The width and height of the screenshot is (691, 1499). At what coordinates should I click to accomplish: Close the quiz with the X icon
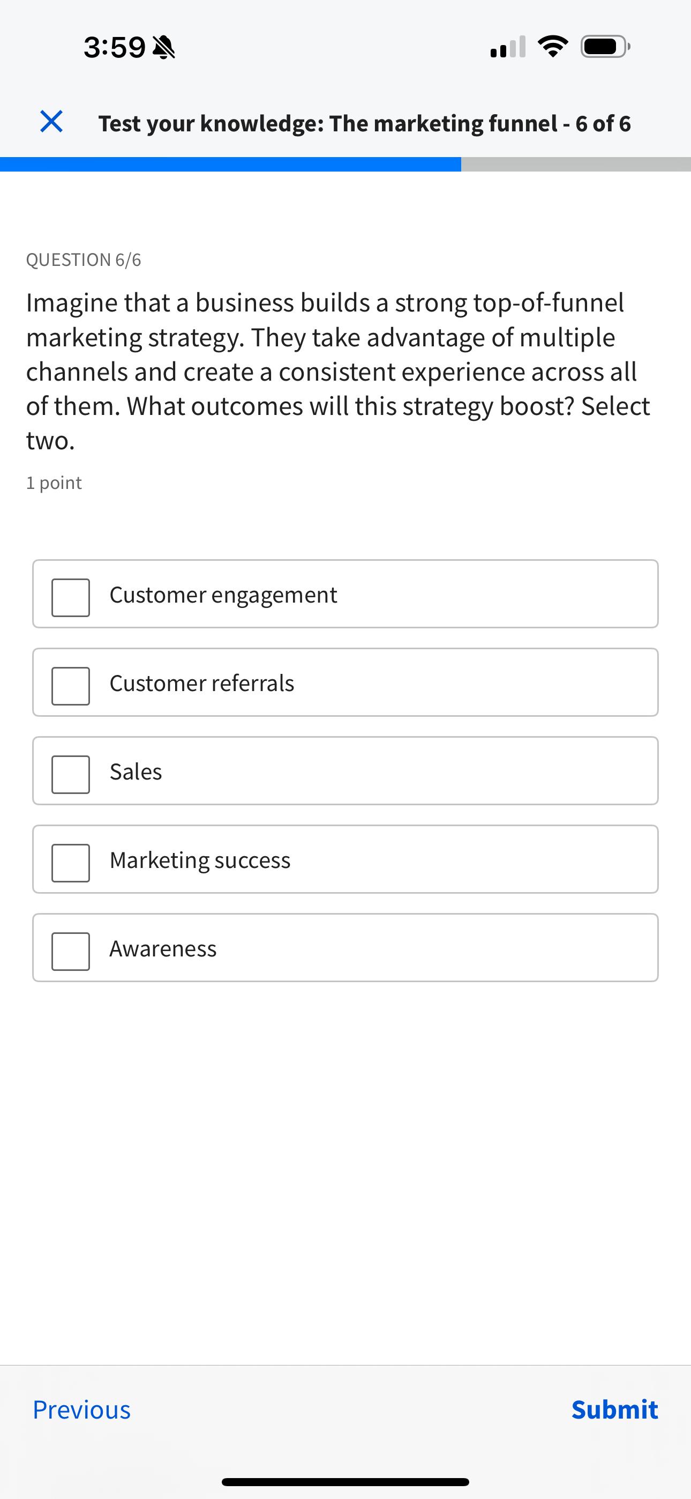(51, 122)
